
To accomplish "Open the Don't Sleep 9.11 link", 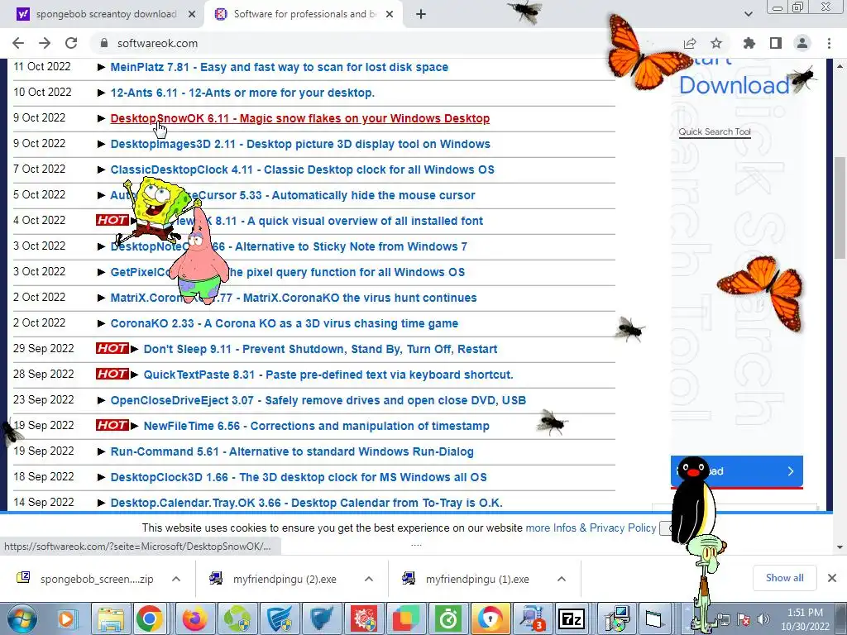I will 320,350.
